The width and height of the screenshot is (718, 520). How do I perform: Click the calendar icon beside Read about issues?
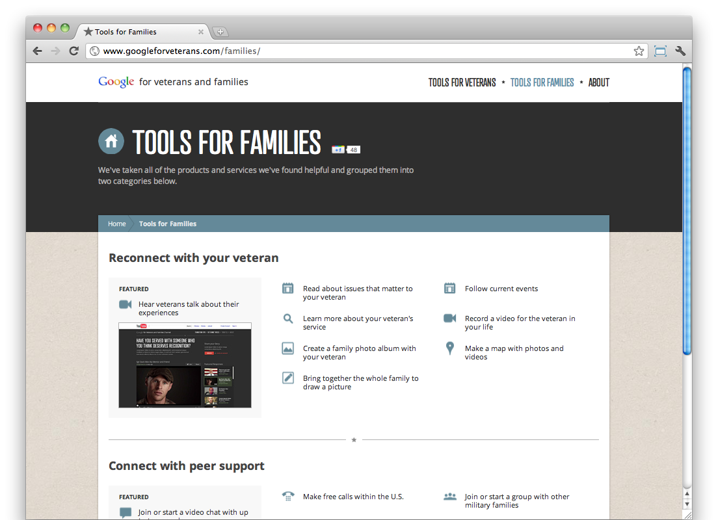[287, 289]
